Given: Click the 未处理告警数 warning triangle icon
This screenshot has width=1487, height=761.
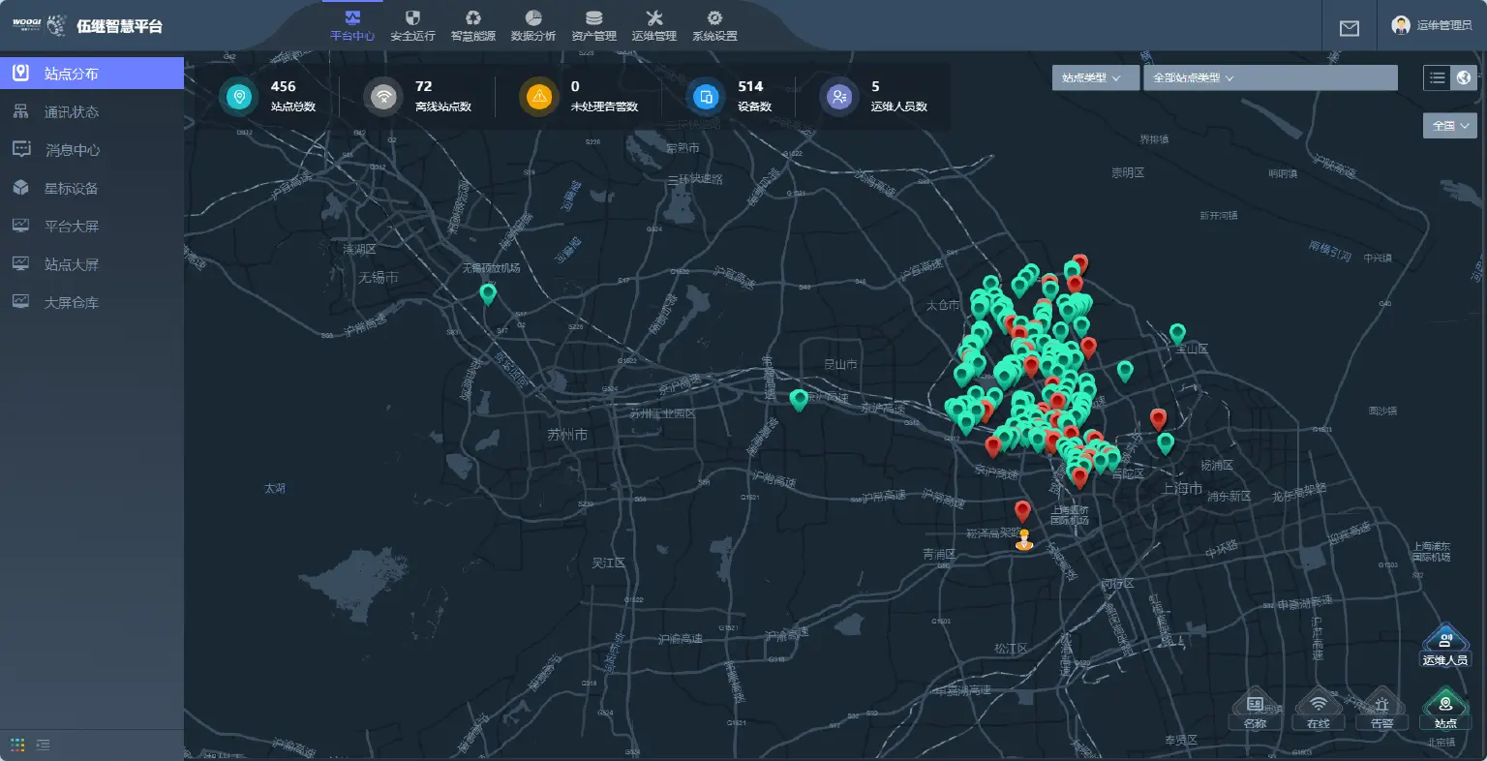Looking at the screenshot, I should point(539,96).
